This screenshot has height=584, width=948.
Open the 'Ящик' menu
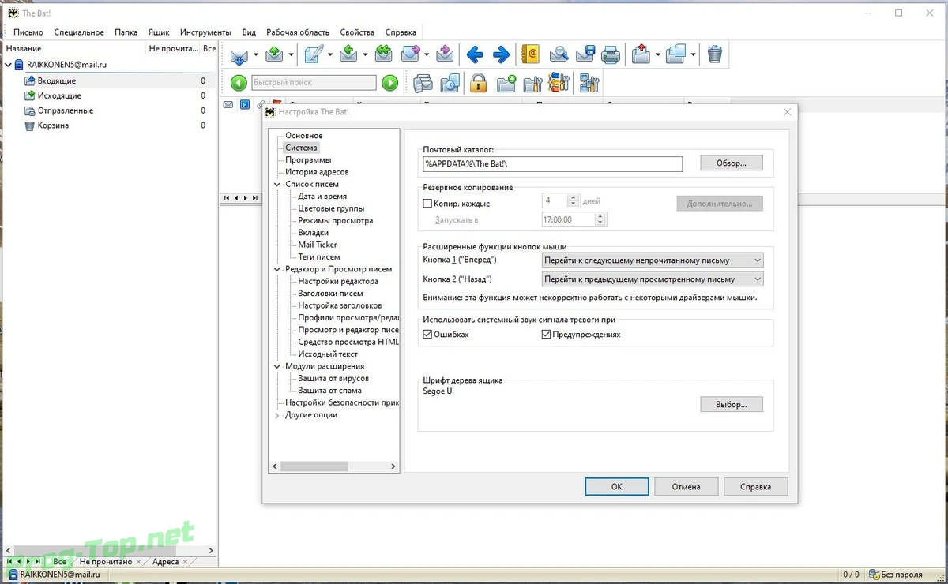coord(159,32)
